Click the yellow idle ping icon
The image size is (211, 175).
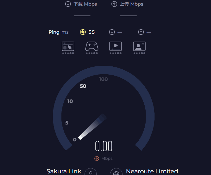point(83,32)
